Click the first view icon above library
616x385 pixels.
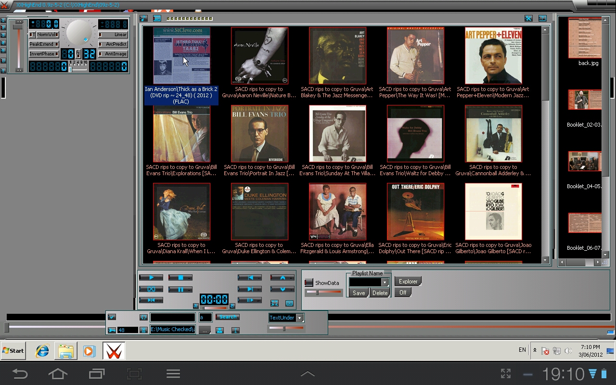(143, 18)
